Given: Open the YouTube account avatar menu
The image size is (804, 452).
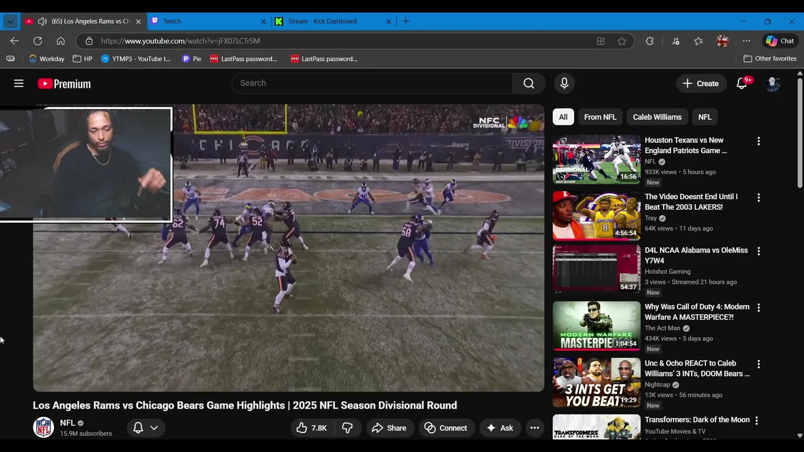Looking at the screenshot, I should (x=773, y=83).
